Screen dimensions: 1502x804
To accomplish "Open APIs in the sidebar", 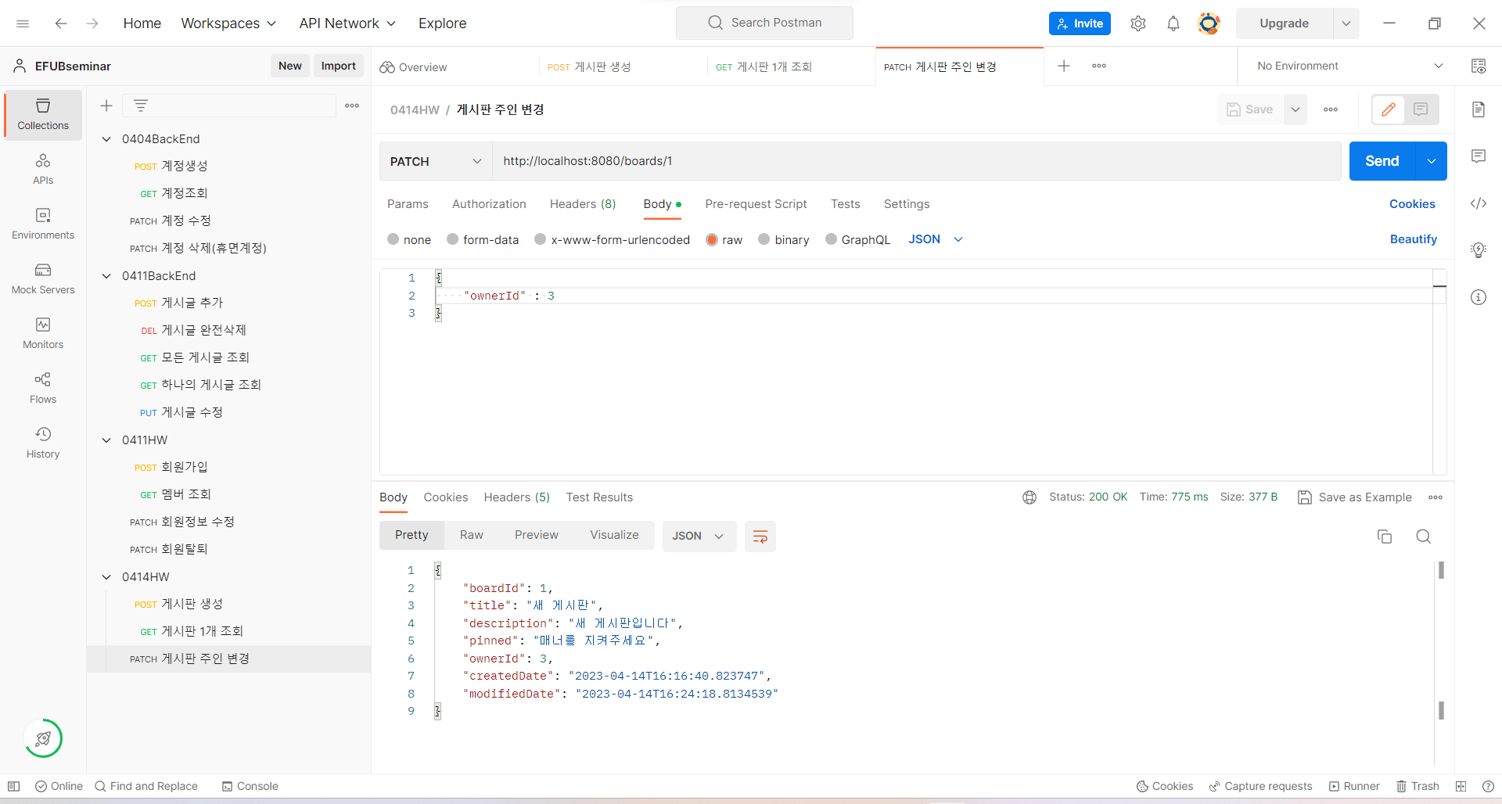I will pos(43,169).
